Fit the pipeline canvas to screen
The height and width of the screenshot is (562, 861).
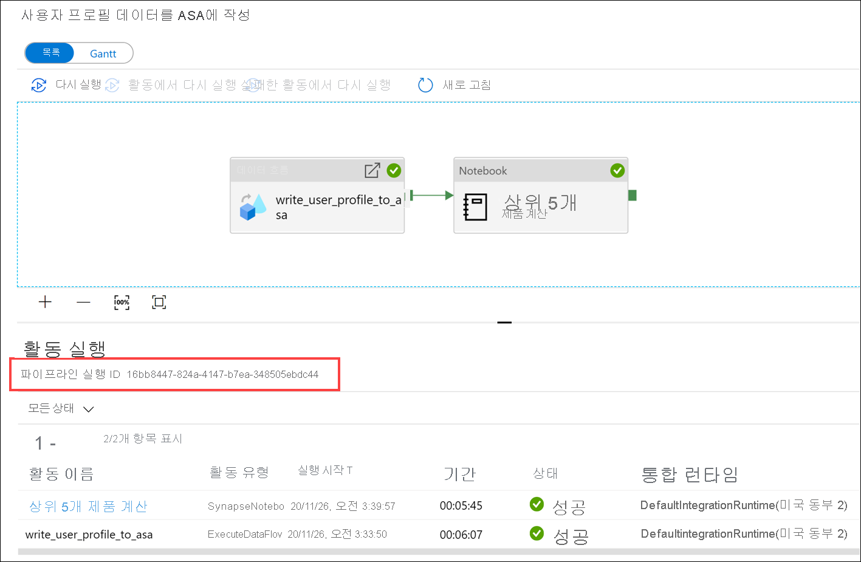159,302
